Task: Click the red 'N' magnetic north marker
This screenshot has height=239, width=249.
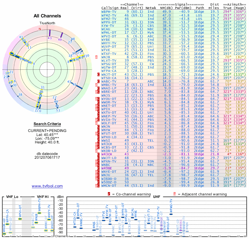Action: pyautogui.click(x=40, y=29)
